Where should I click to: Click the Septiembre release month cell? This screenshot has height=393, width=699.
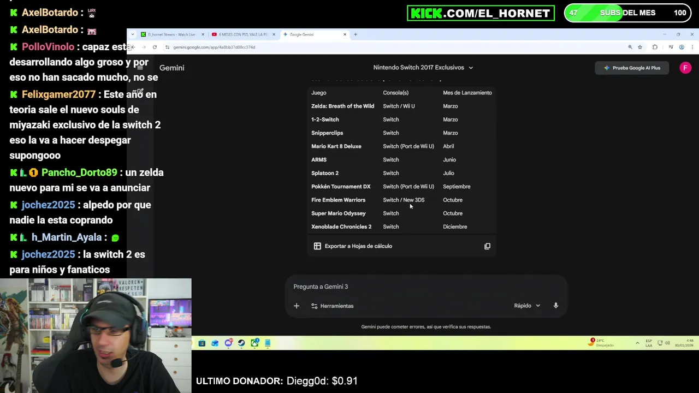point(457,186)
